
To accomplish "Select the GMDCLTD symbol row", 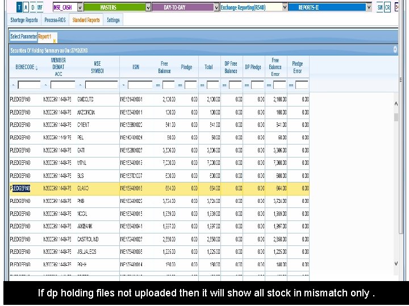I will pyautogui.click(x=159, y=99).
